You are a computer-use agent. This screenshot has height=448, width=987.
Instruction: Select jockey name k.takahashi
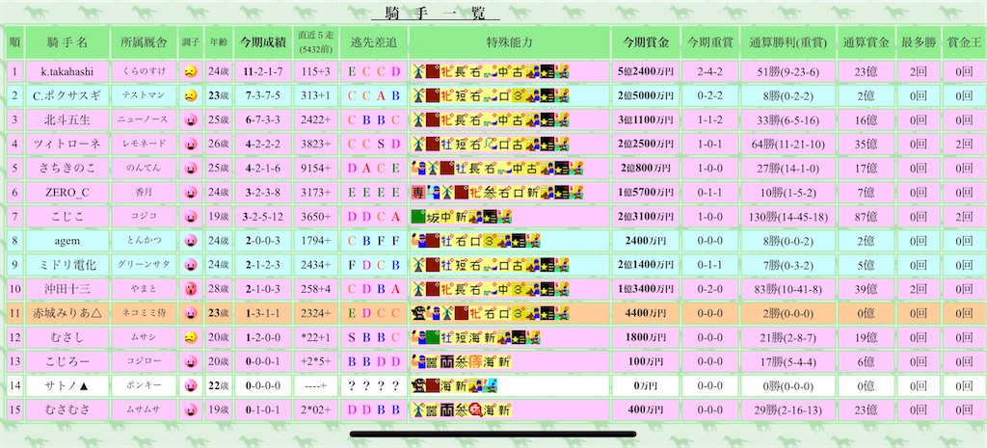pos(67,71)
